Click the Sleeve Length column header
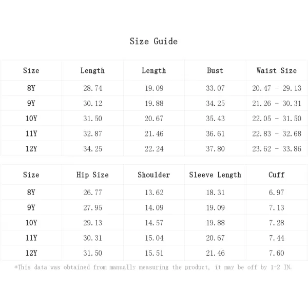308x308 pixels. point(215,175)
